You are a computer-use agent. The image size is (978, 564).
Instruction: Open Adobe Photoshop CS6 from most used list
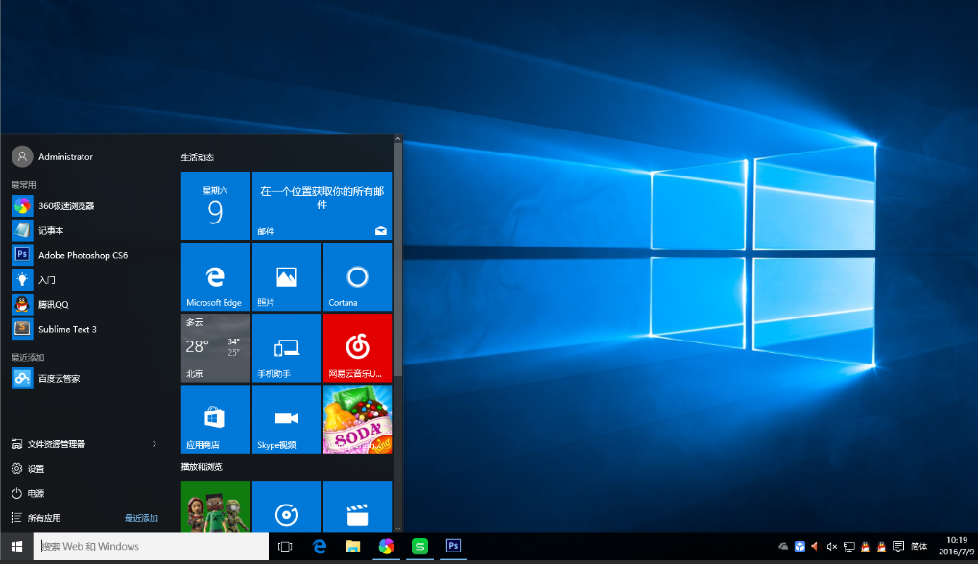pos(82,255)
